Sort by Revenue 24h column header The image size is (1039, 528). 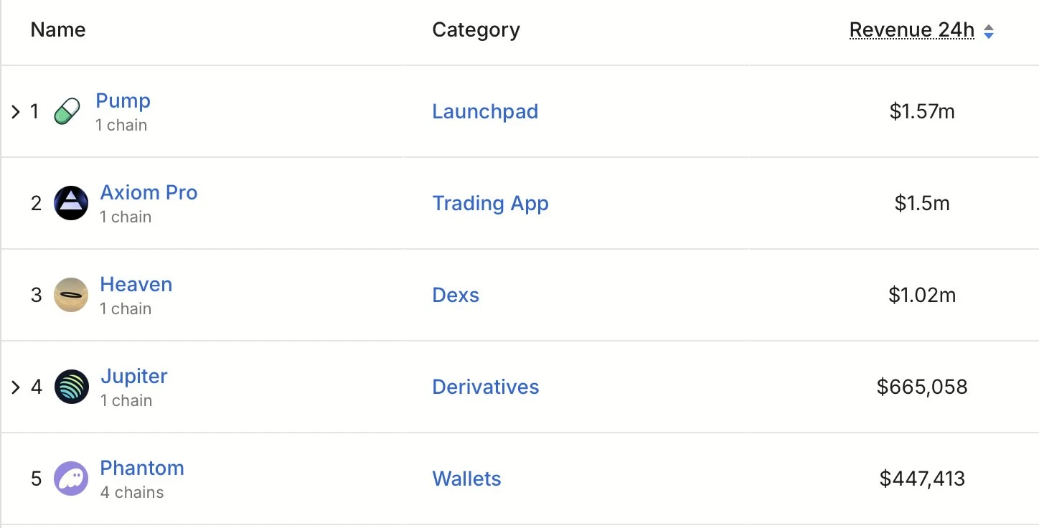(x=911, y=30)
